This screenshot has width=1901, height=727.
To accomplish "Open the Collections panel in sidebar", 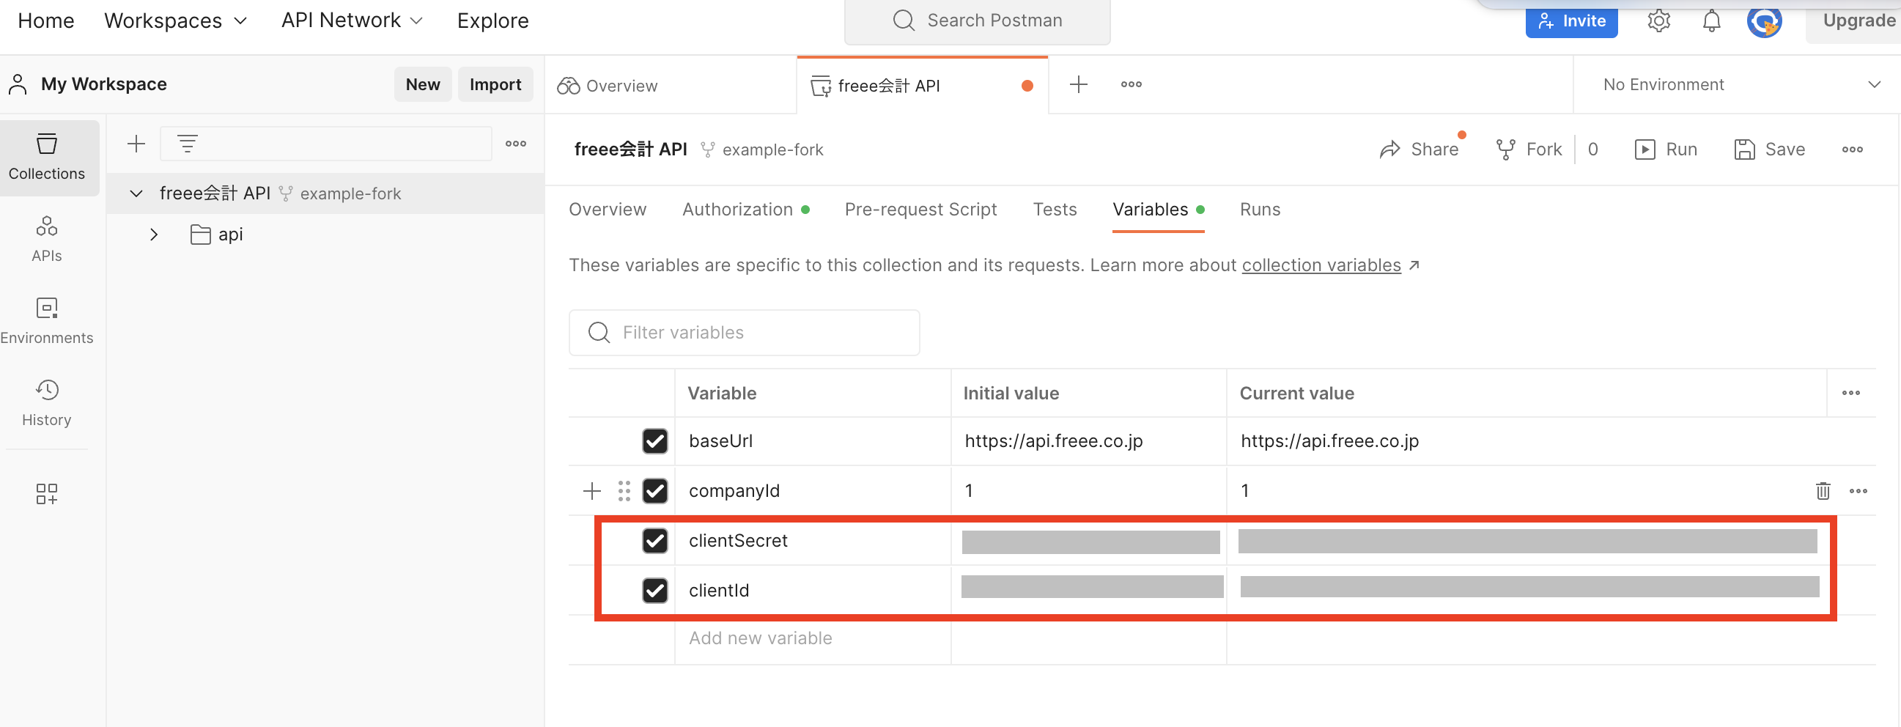I will tap(46, 158).
